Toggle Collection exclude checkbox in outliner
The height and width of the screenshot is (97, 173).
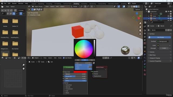(166, 12)
